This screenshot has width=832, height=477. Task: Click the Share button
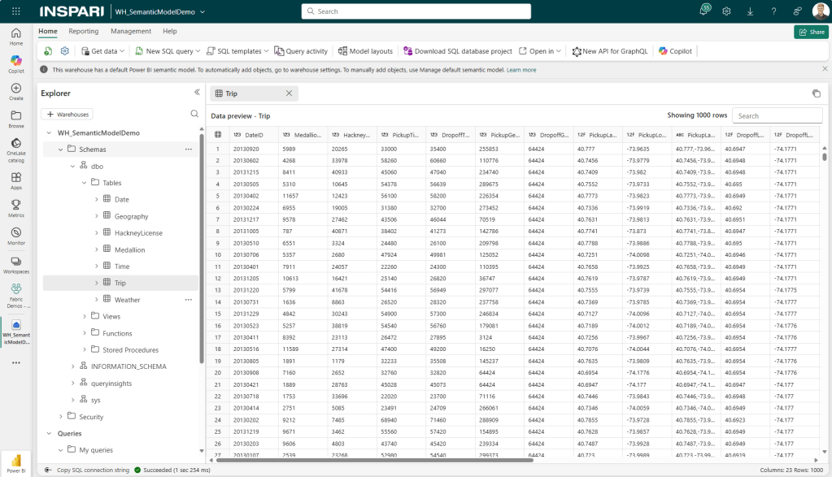(811, 32)
